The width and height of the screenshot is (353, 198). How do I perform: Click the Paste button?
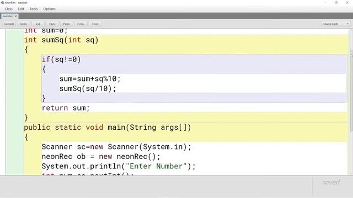point(66,24)
